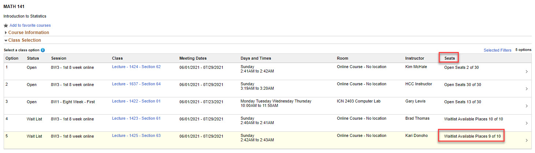Open the Selected Filters link
This screenshot has width=535, height=153.
pos(497,50)
